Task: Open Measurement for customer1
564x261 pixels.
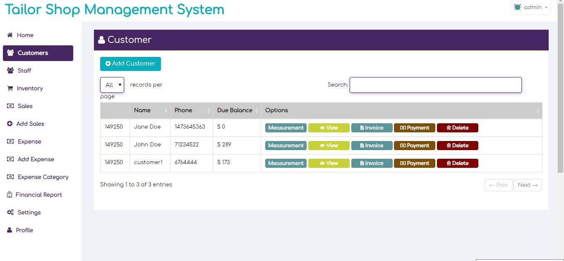Action: [286, 163]
